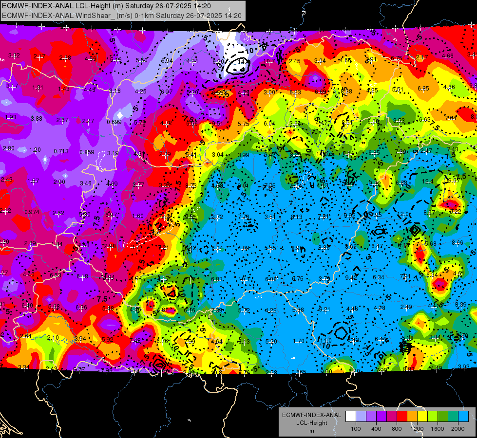The height and width of the screenshot is (438, 477).
Task: Click the wind shear value 8.39
Action: pos(461,304)
